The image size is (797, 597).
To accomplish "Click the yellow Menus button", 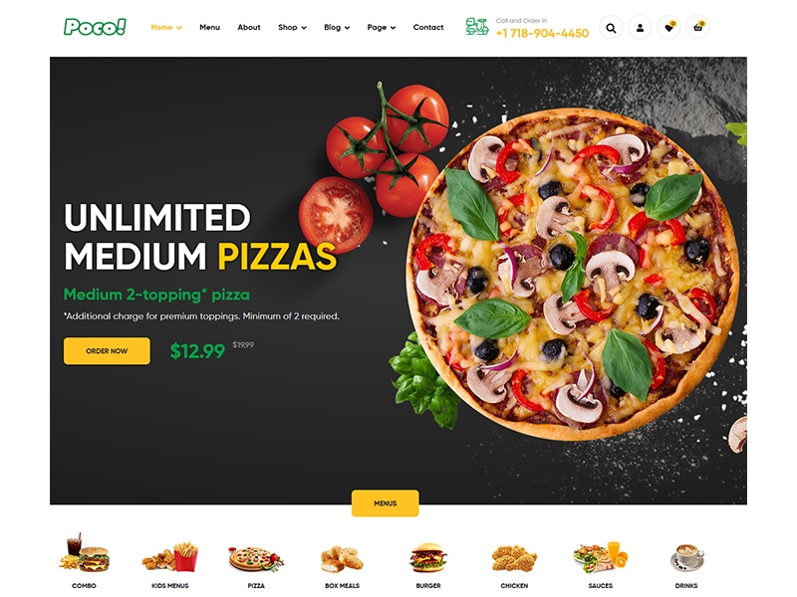I will click(x=386, y=503).
